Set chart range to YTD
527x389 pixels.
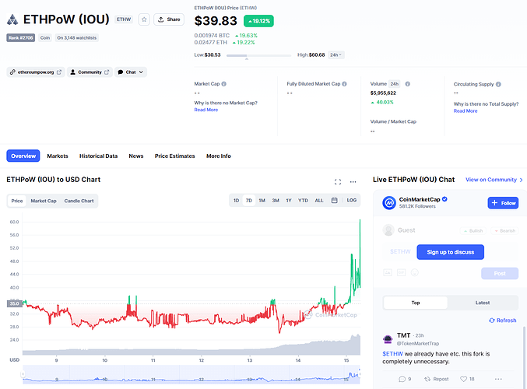[303, 200]
